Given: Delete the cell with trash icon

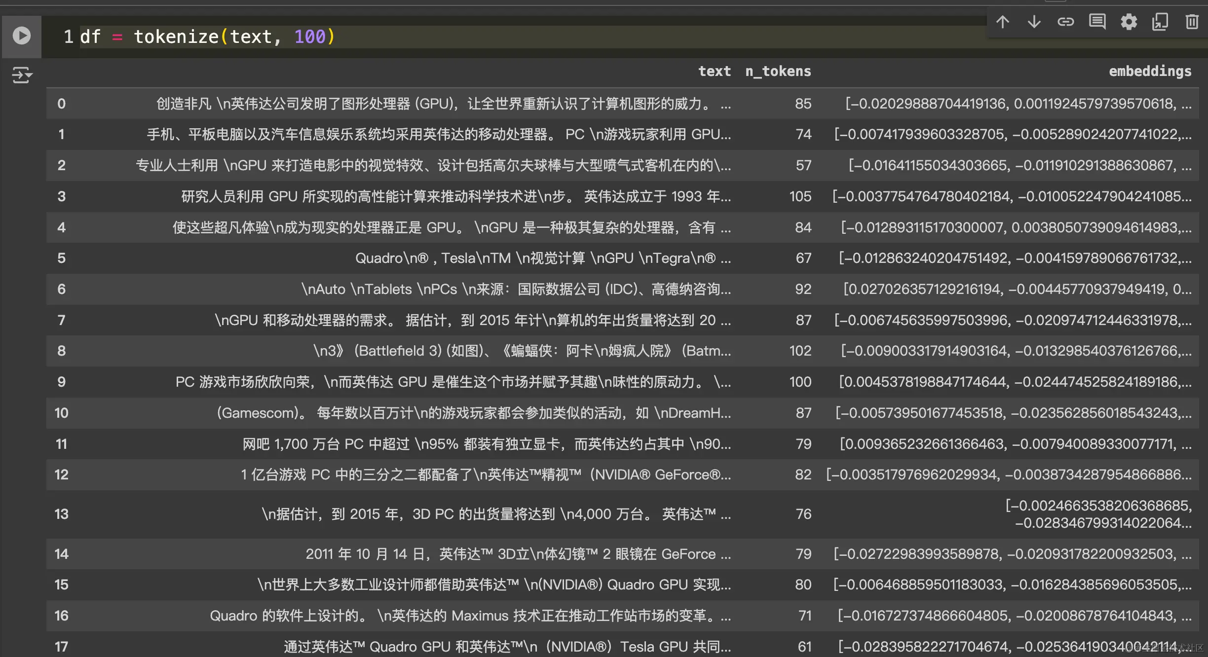Looking at the screenshot, I should [1192, 22].
